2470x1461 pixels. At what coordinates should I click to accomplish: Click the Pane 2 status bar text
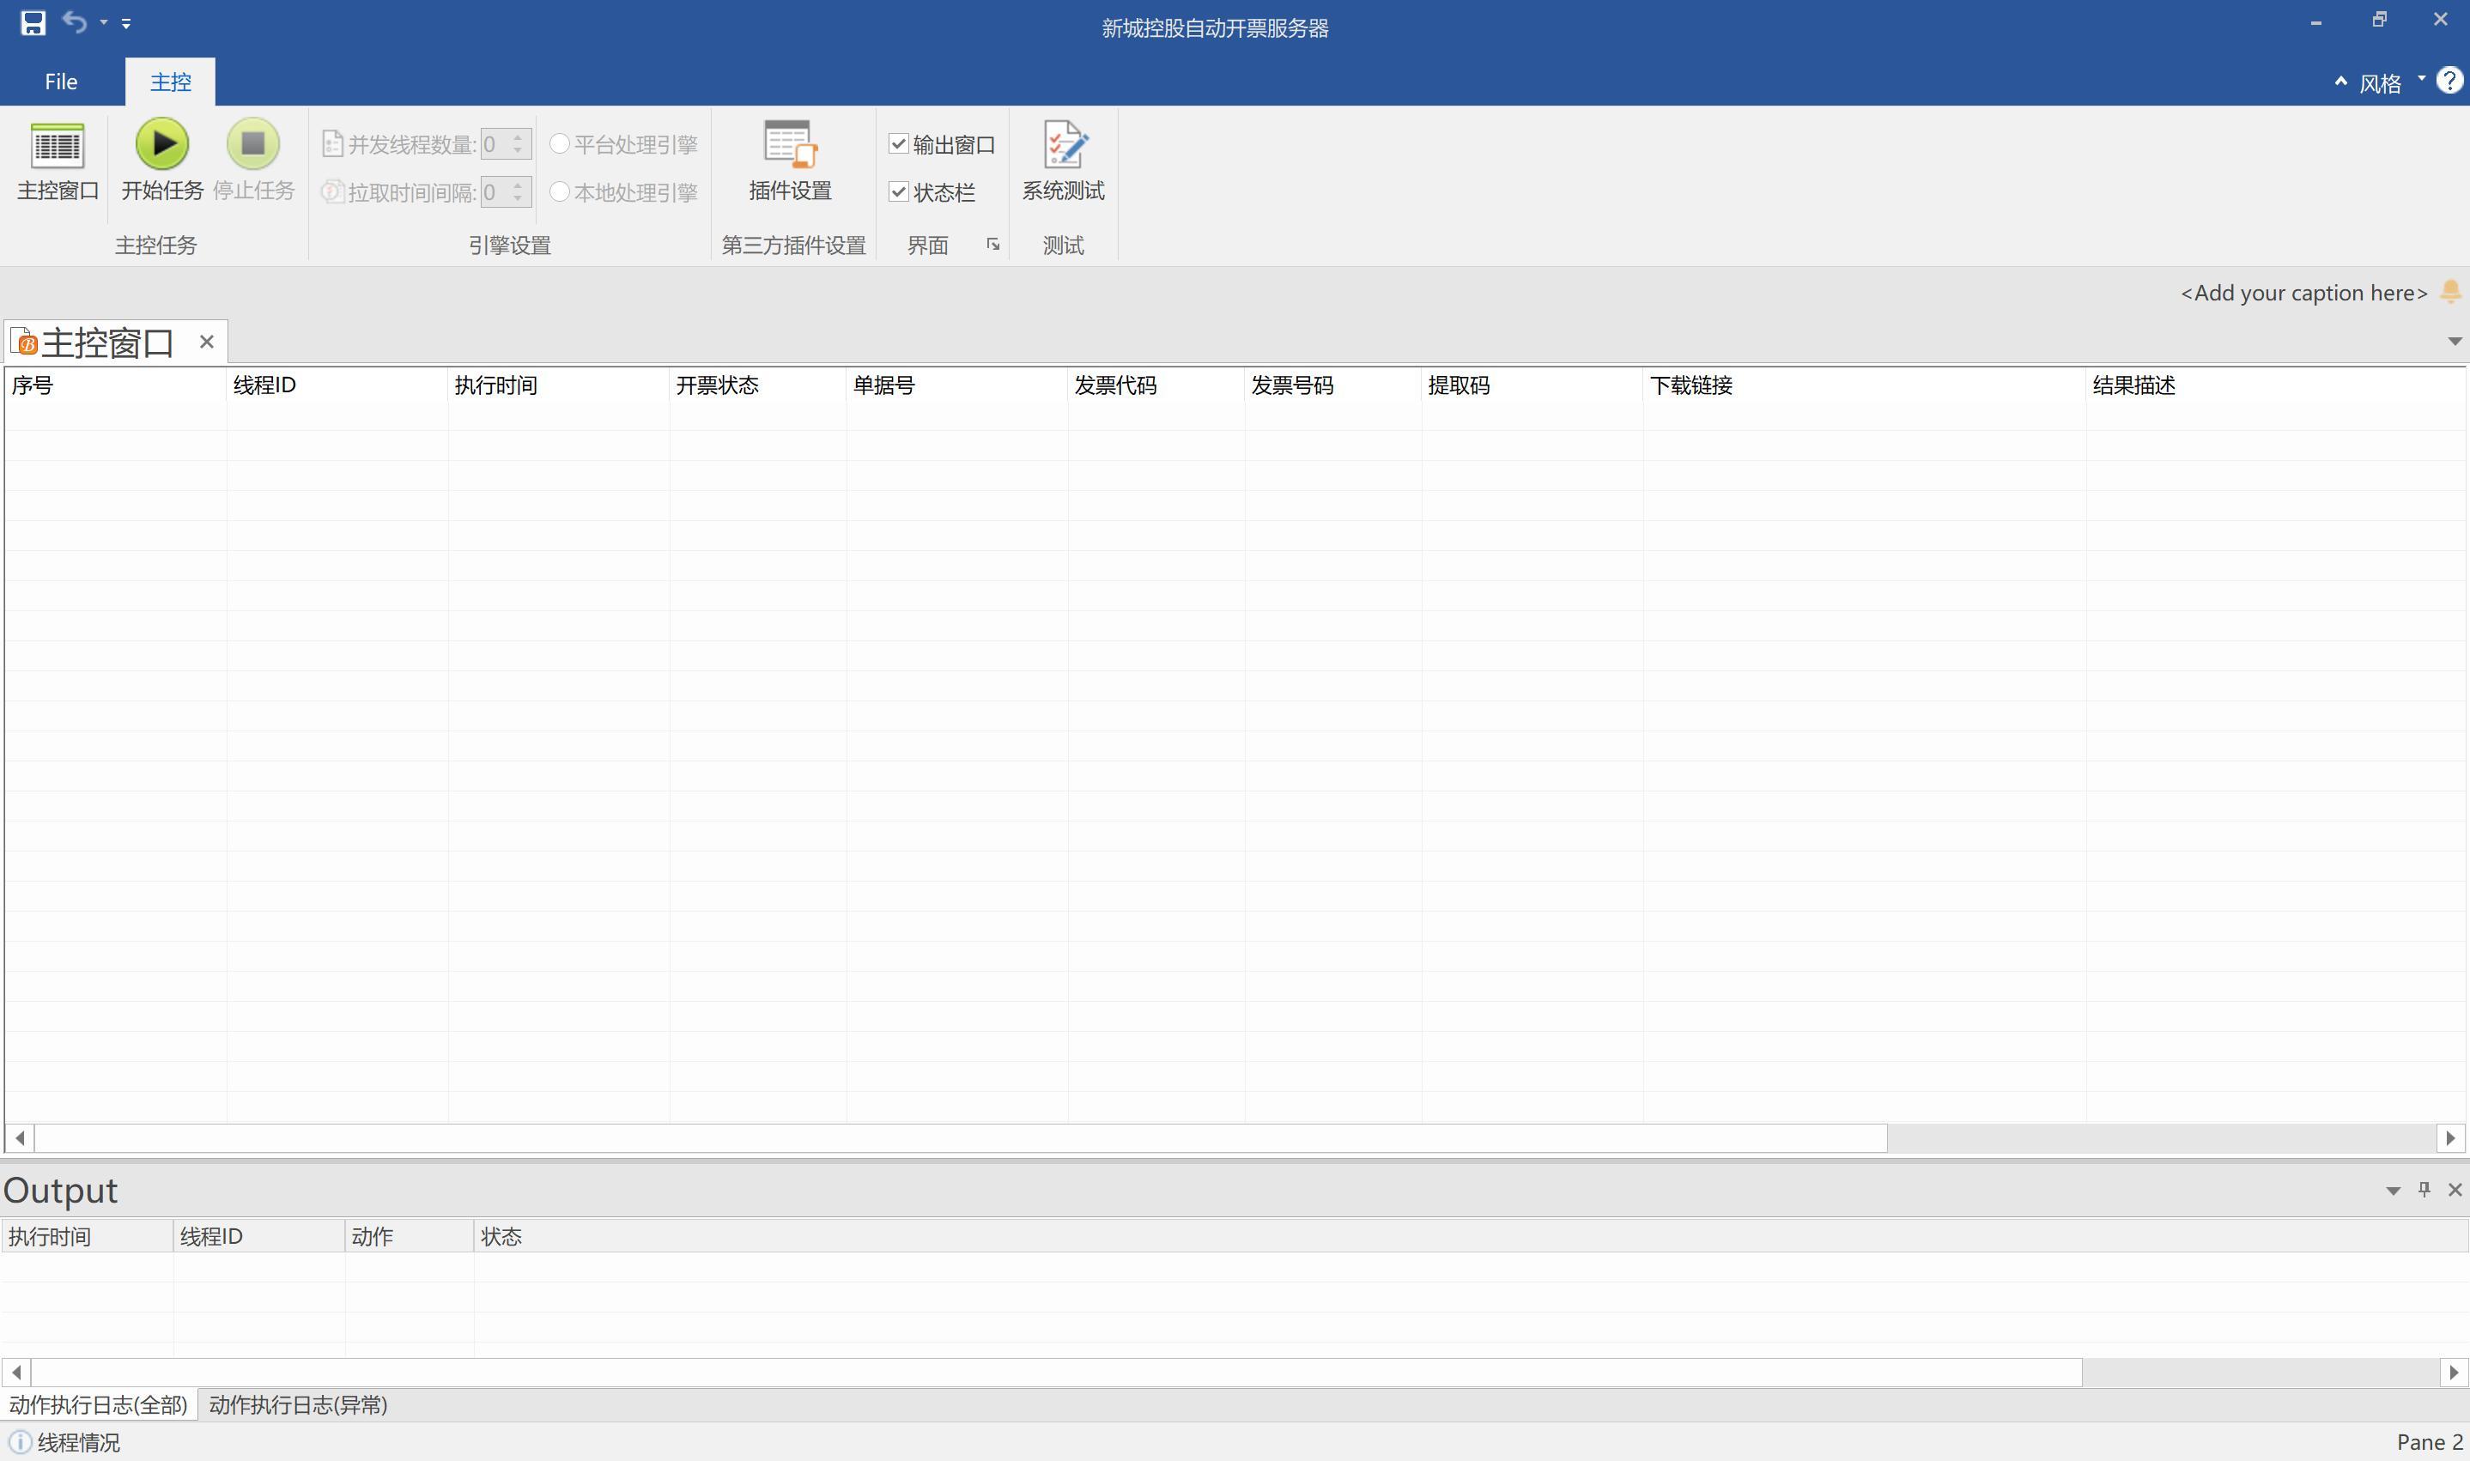point(2430,1442)
